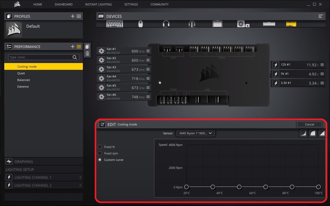Apply the linear fan curve preset
The image size is (330, 206).
coord(322,133)
